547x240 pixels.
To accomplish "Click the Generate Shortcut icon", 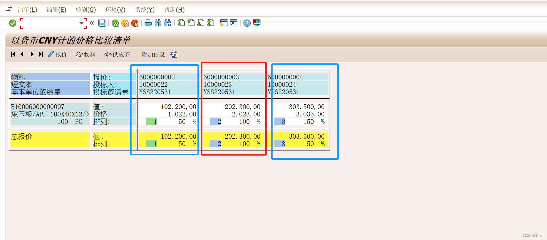I will (234, 23).
